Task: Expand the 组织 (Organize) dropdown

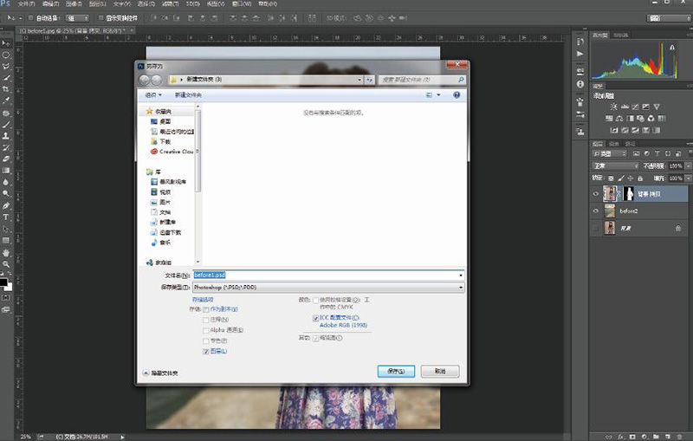Action: click(153, 94)
